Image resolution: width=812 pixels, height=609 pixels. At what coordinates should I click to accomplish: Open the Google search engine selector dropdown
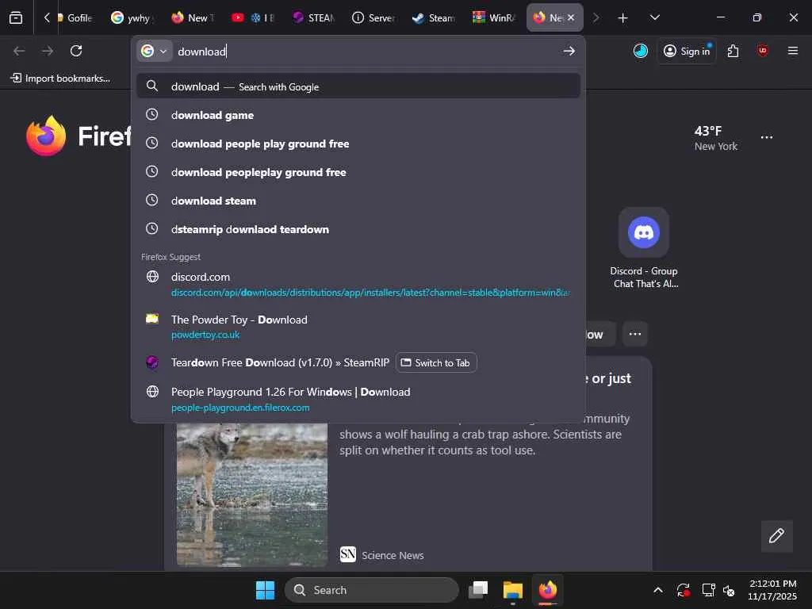point(155,52)
